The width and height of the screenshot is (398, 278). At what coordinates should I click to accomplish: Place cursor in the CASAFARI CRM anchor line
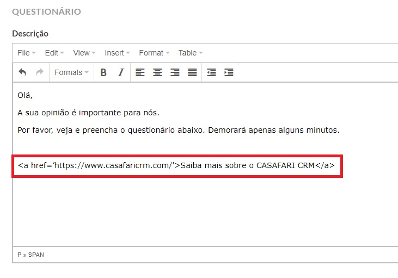coord(176,165)
